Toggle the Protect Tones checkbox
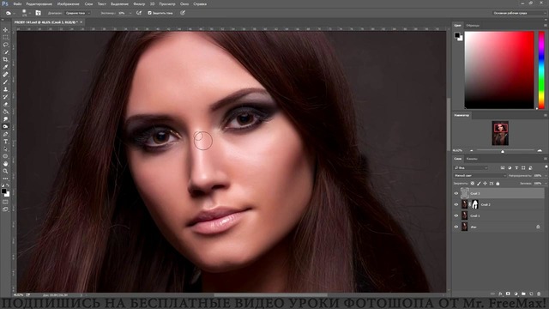 tap(149, 13)
